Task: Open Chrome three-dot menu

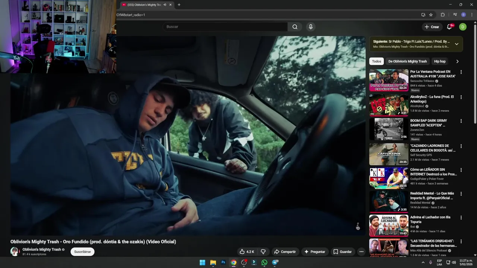Action: [472, 15]
